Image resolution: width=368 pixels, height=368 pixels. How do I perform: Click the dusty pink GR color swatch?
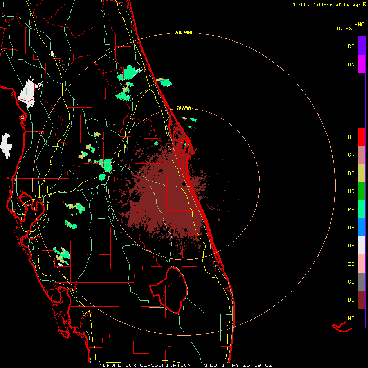coord(361,155)
